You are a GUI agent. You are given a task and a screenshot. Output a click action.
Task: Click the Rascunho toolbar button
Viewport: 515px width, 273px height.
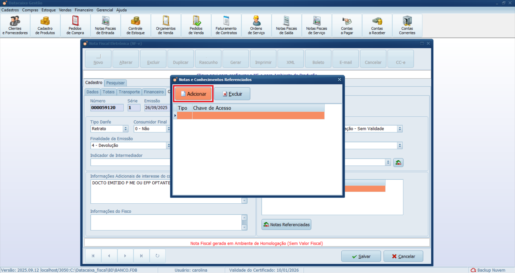click(208, 59)
